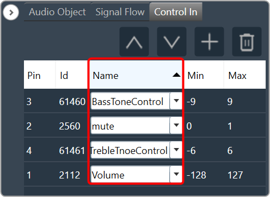Toggle sort arrow in the Name header

[176, 75]
